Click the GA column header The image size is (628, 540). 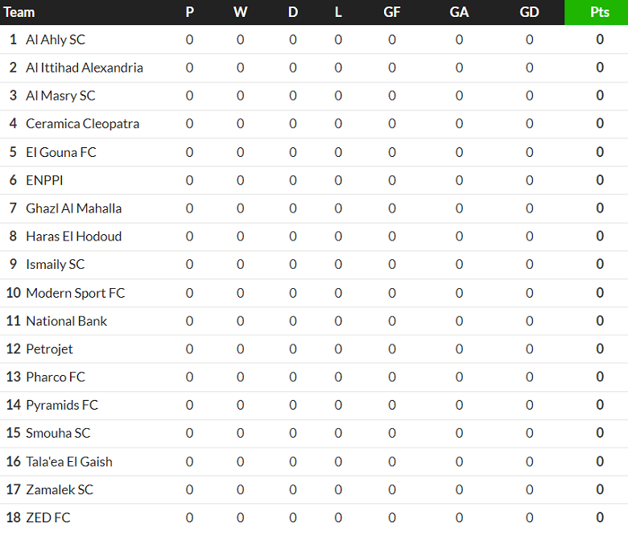[459, 12]
